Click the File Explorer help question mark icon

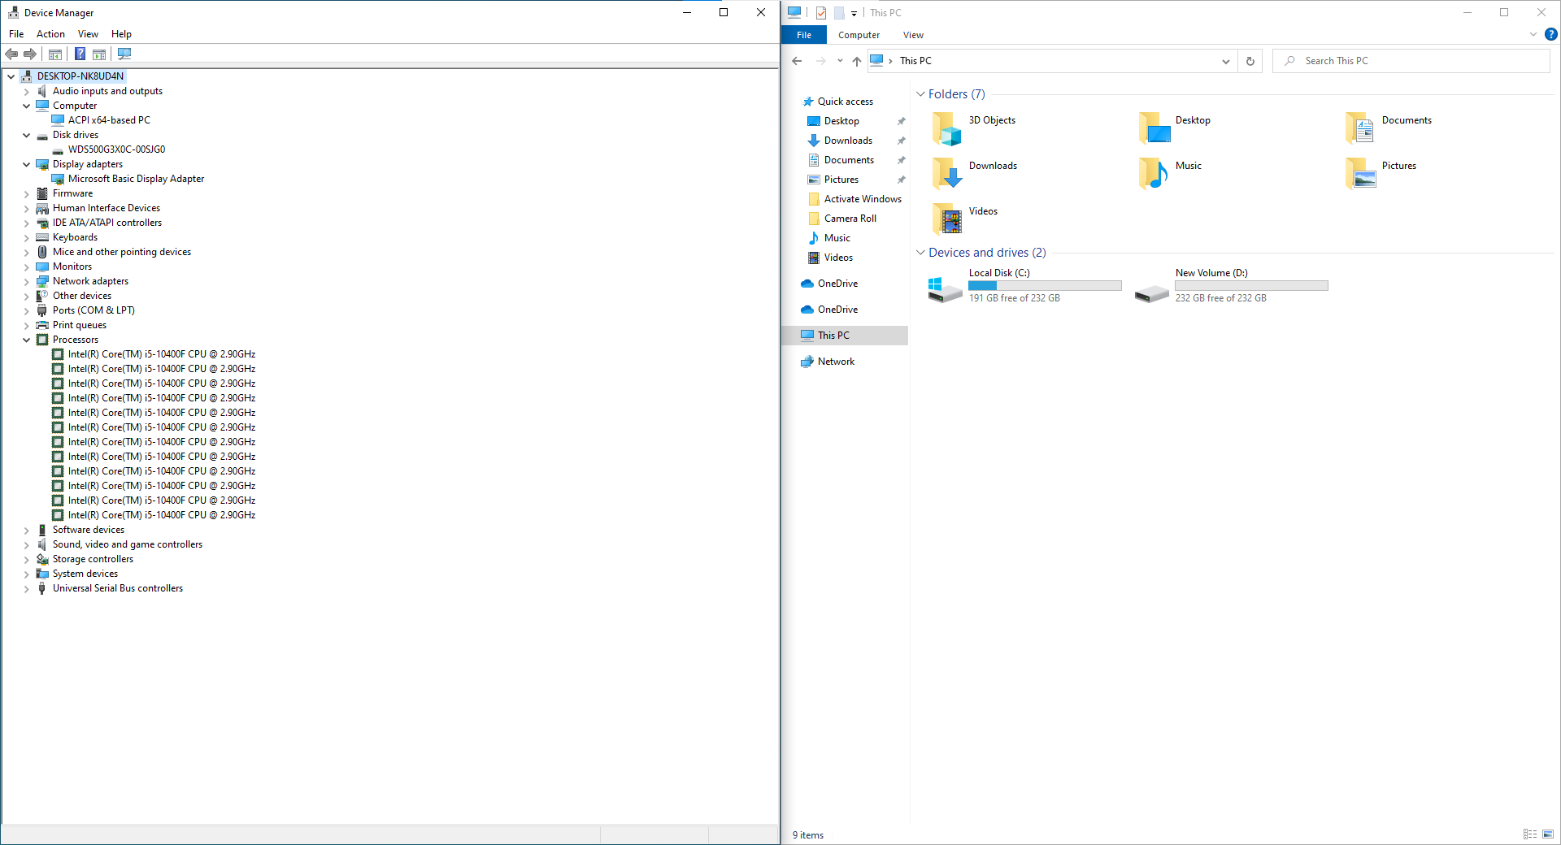click(x=1550, y=35)
